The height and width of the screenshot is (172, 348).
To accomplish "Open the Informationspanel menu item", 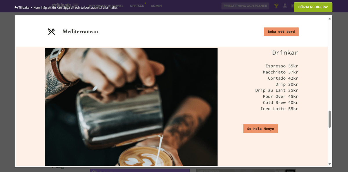I will pos(106,6).
